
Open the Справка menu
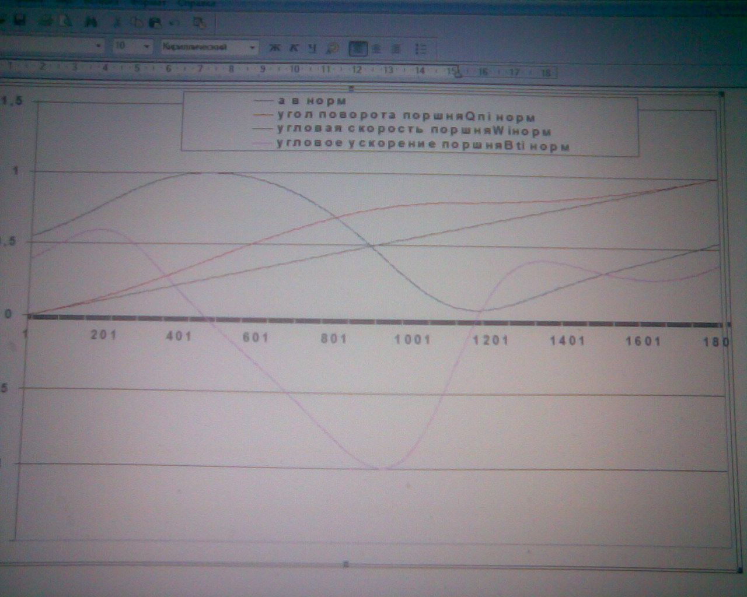[x=196, y=3]
